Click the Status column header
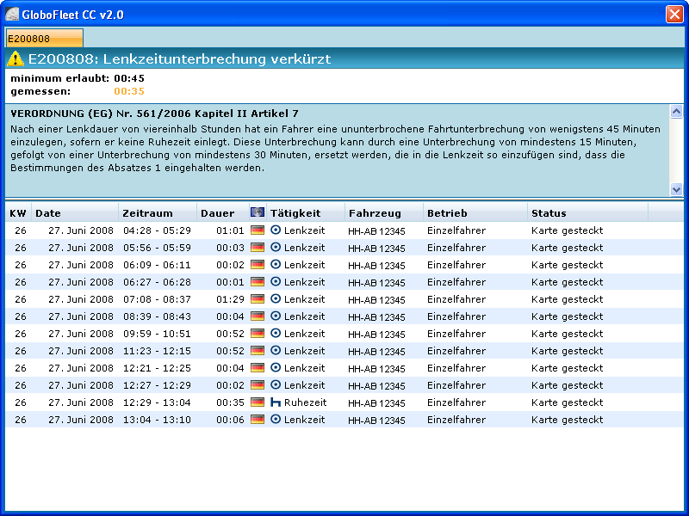Screen dimensions: 689x516 (586, 213)
